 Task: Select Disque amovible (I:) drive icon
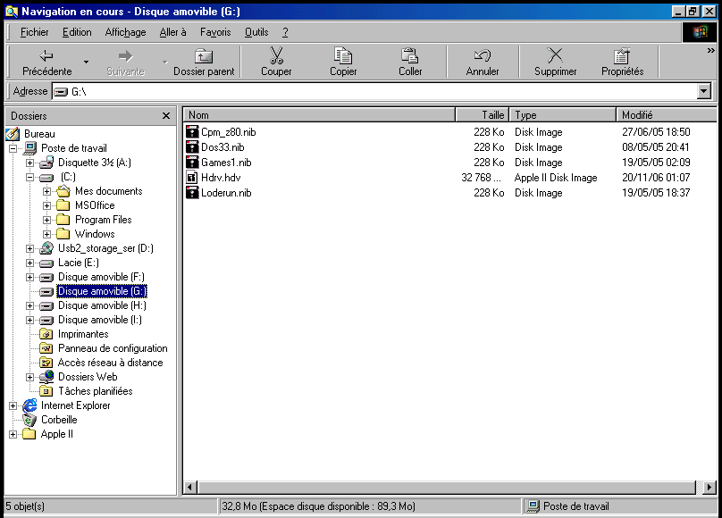[46, 321]
